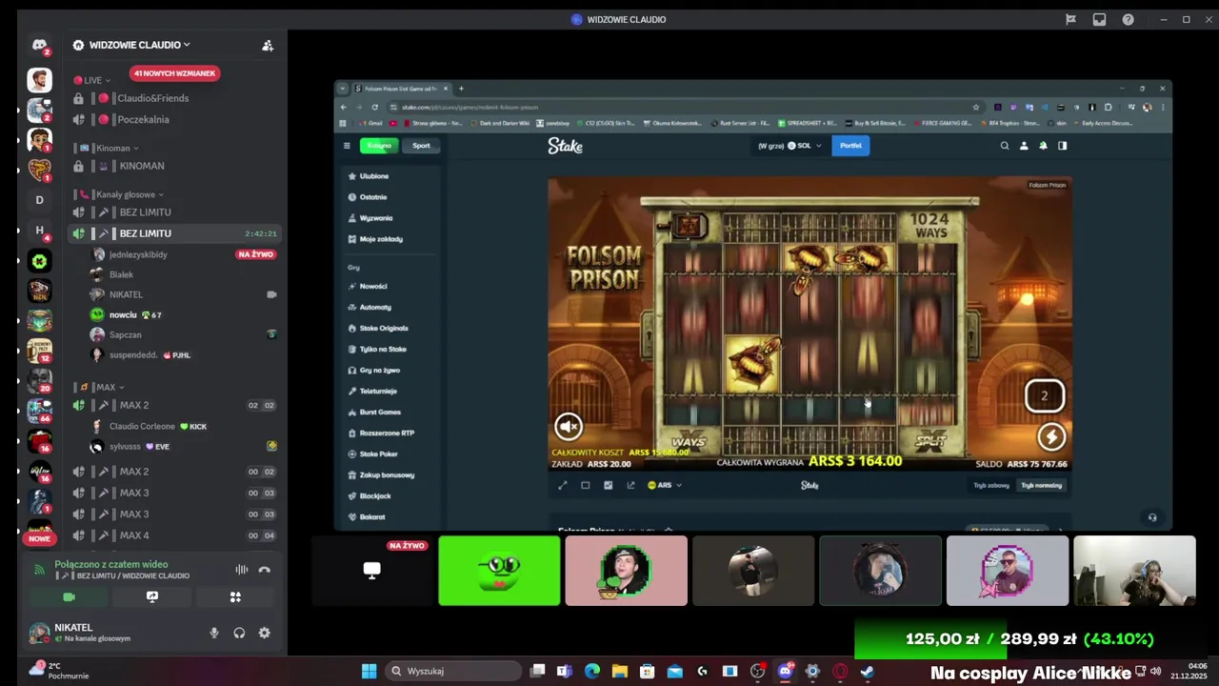This screenshot has height=686, width=1219.
Task: Deafen with the headphones icon
Action: click(239, 633)
